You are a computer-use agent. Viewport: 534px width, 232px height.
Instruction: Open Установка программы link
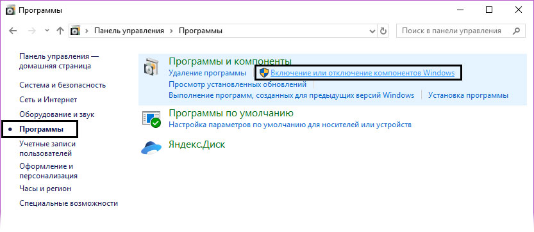point(468,95)
